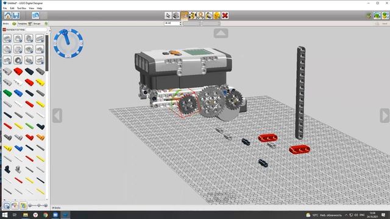Click the palette filter by color icon
Image resolution: width=390 pixels, height=219 pixels.
pos(15,206)
